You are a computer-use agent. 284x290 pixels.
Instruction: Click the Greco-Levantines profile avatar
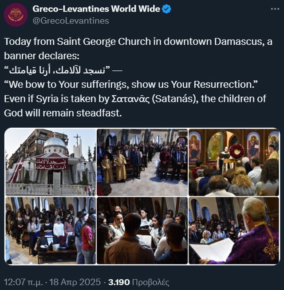point(16,15)
